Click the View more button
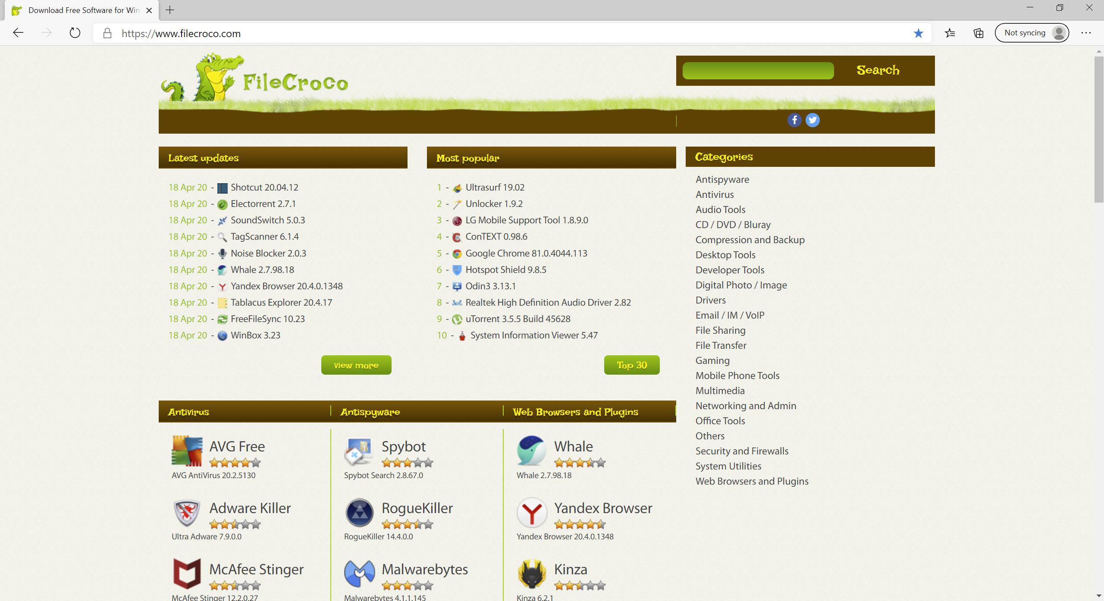 [356, 365]
